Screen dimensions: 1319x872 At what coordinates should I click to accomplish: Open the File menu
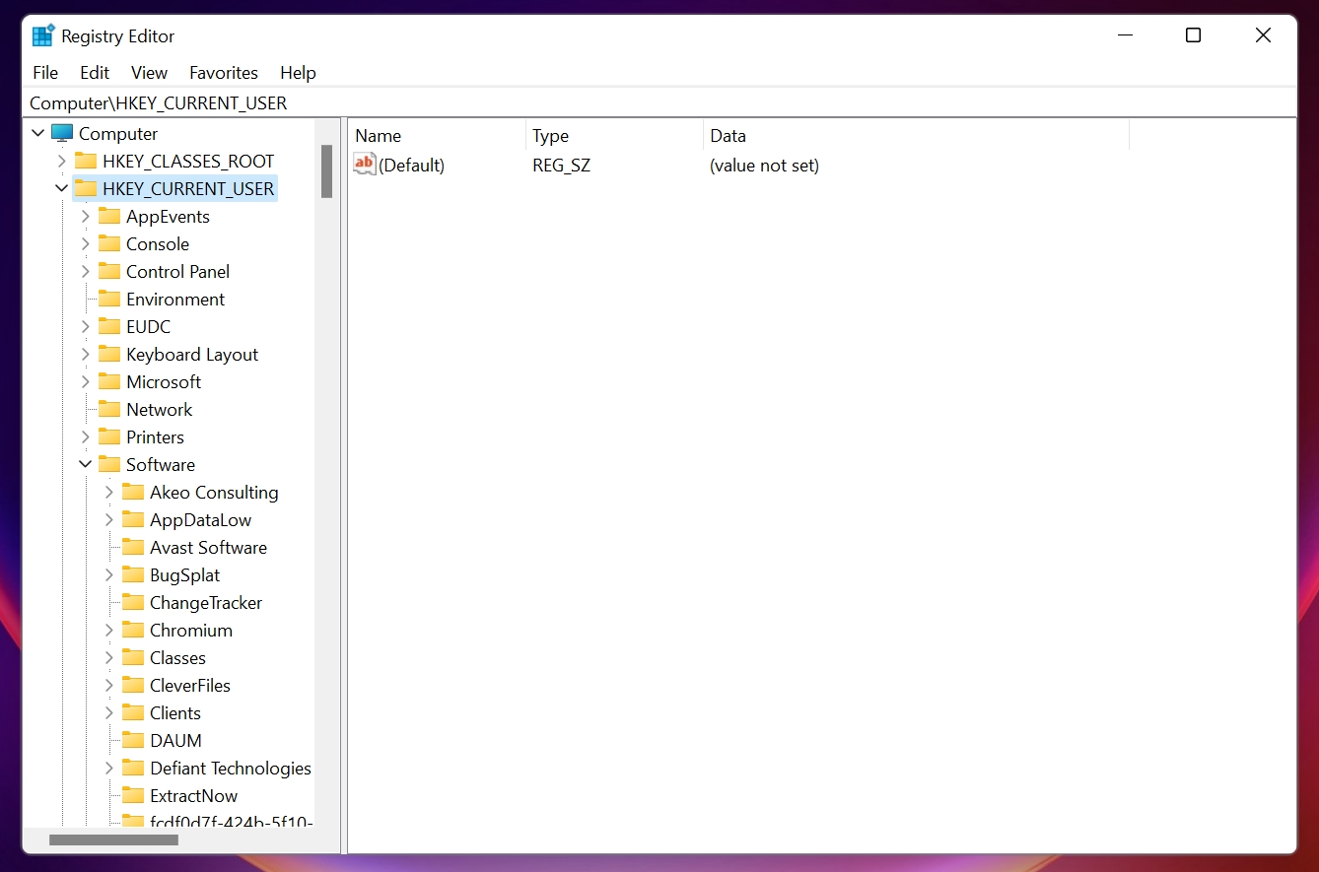click(45, 73)
